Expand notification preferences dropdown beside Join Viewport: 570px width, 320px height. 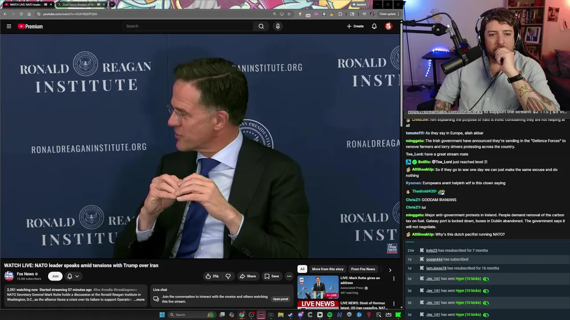click(77, 276)
